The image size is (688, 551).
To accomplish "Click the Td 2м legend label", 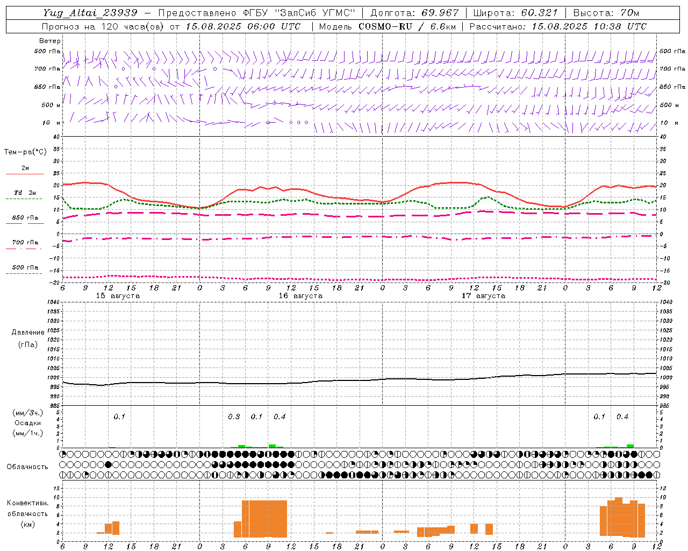I will pyautogui.click(x=25, y=193).
